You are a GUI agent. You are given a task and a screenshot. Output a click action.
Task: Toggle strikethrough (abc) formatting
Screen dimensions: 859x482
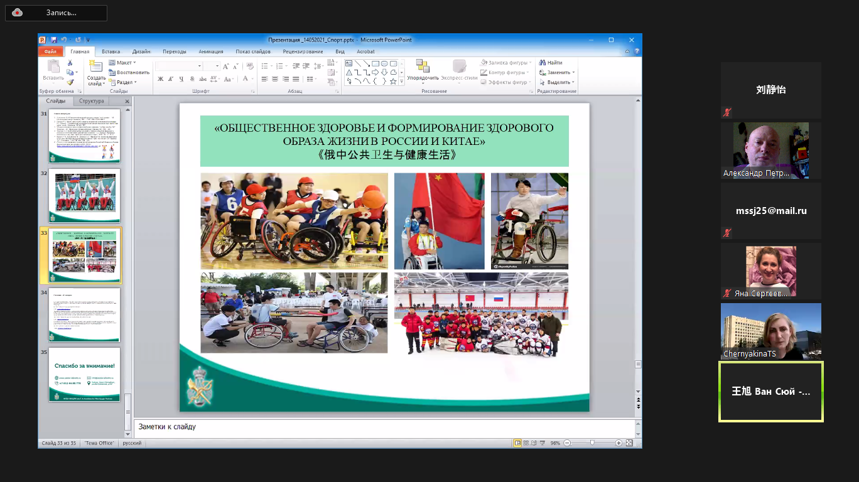click(202, 79)
